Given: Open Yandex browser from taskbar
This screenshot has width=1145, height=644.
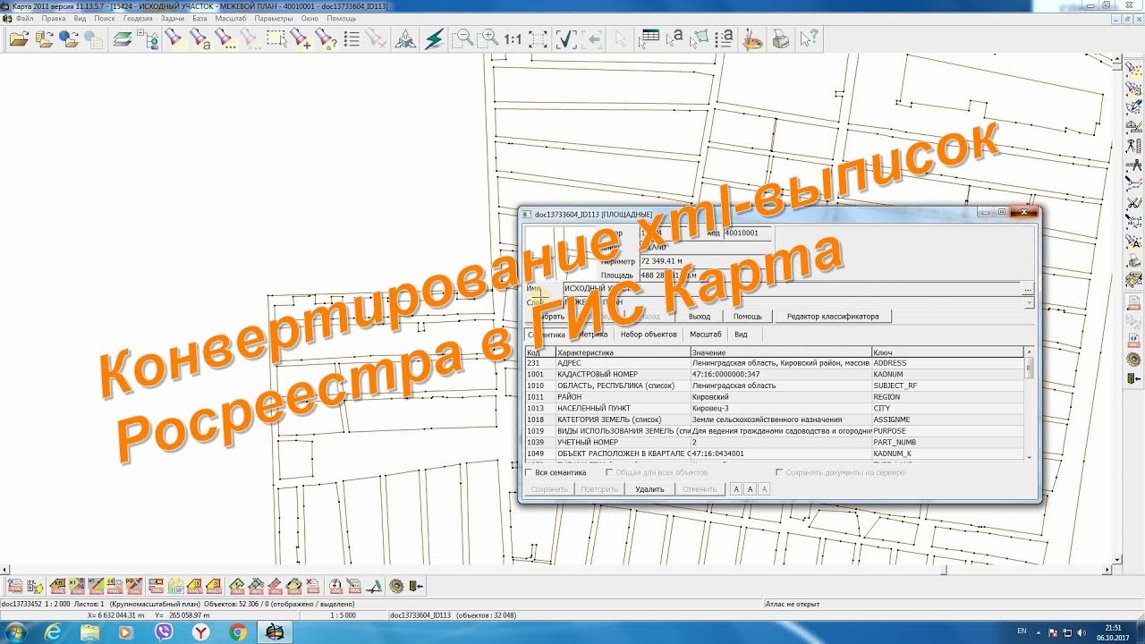Looking at the screenshot, I should [203, 631].
